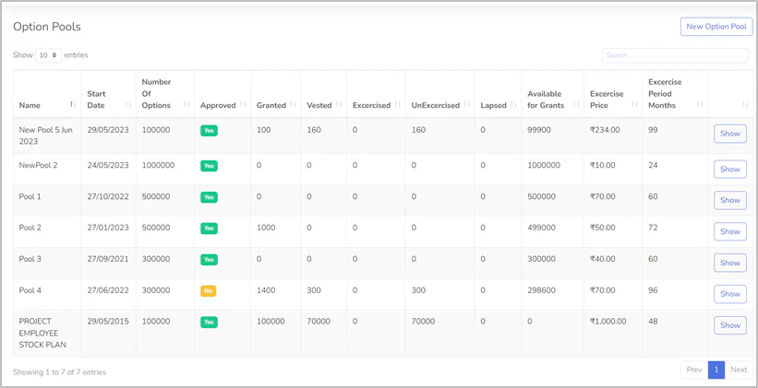Image resolution: width=758 pixels, height=388 pixels.
Task: Sort by Approved column arrows
Action: [244, 105]
